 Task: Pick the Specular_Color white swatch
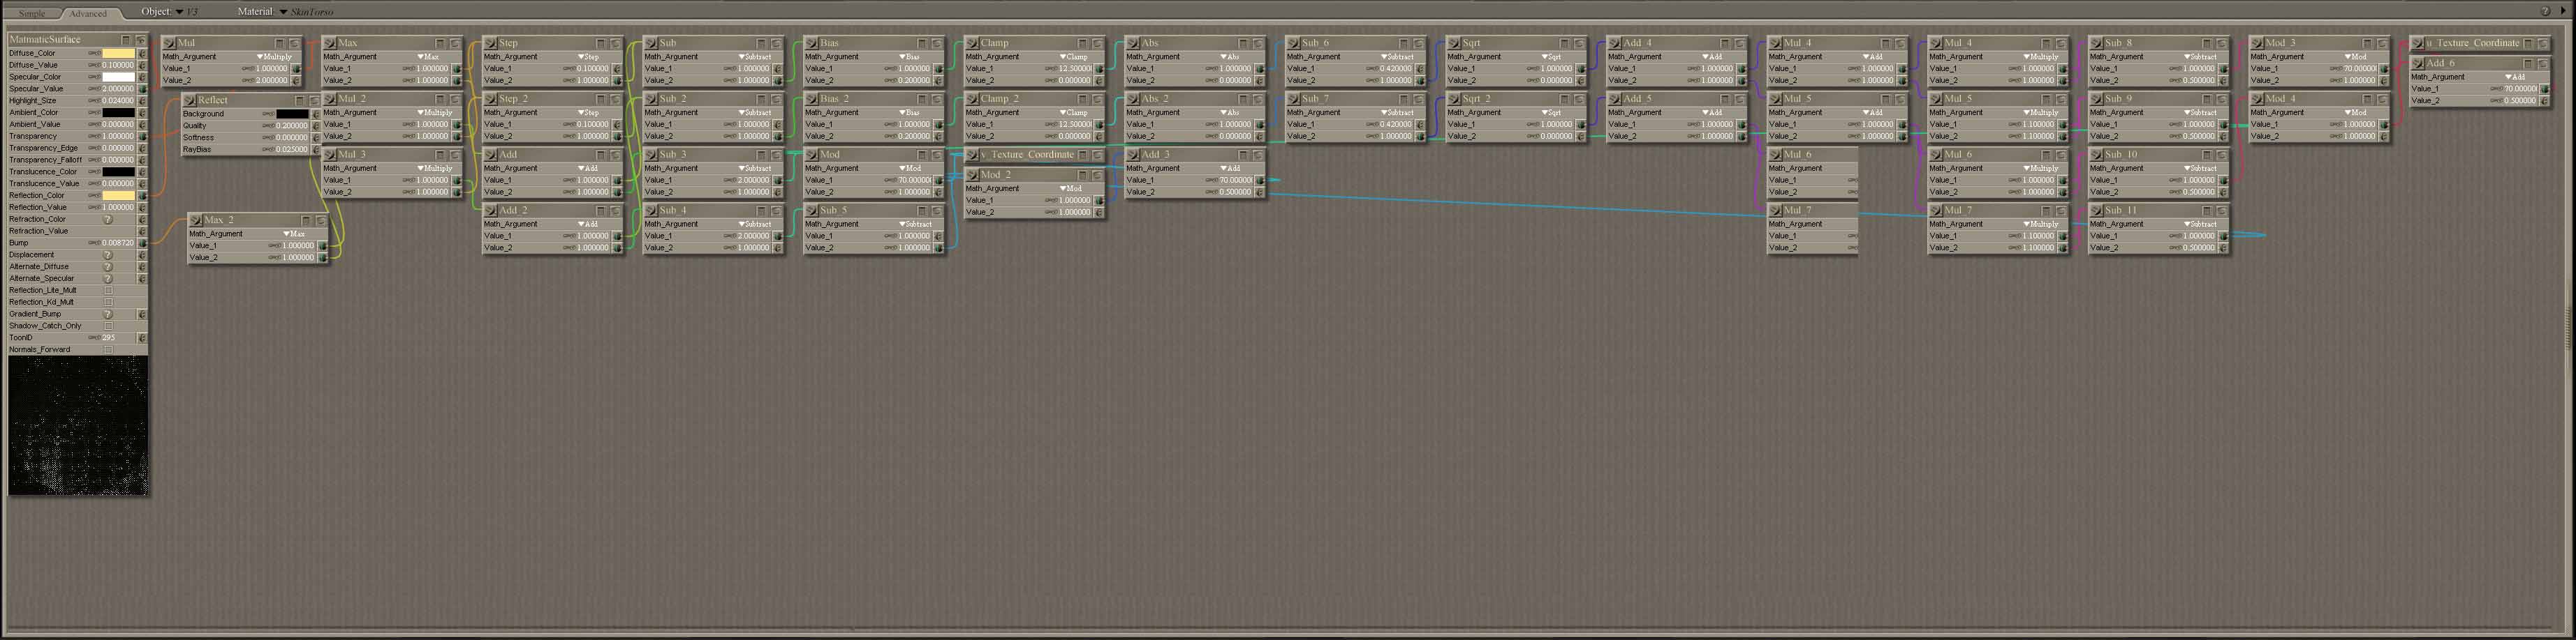click(x=118, y=77)
